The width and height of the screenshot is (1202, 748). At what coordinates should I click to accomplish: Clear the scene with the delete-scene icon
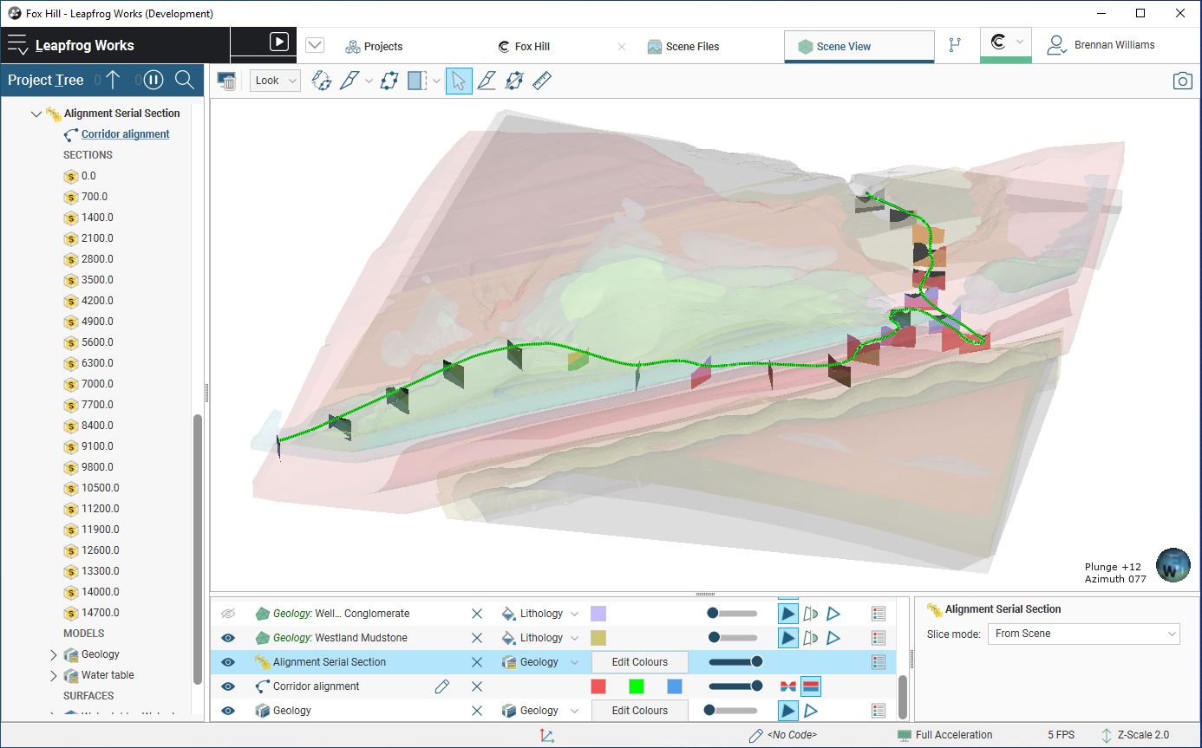coord(226,81)
